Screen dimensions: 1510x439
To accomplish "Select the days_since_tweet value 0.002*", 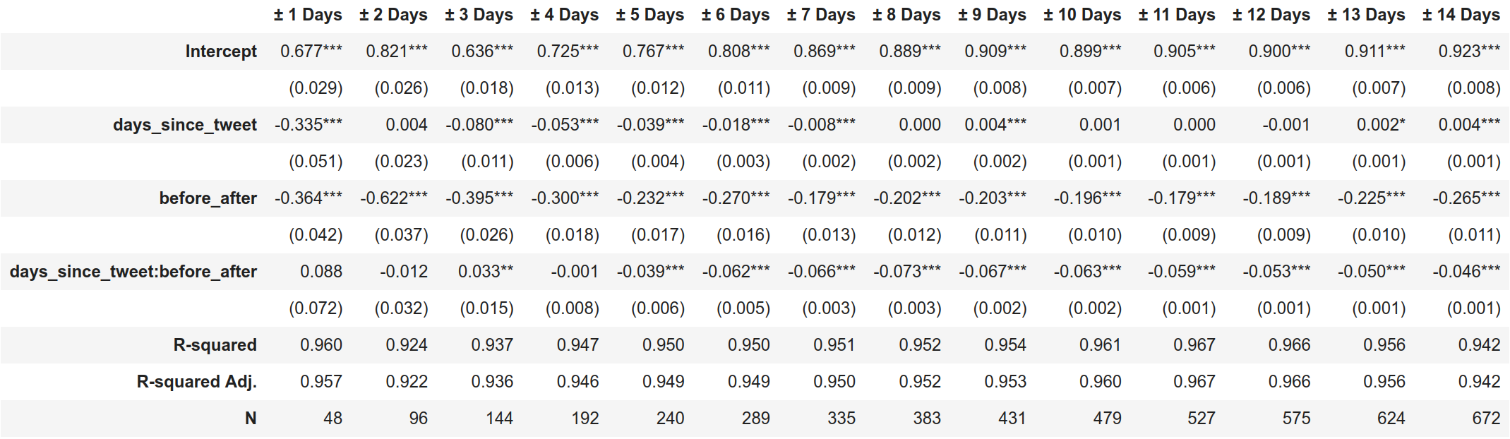I will 1381,125.
